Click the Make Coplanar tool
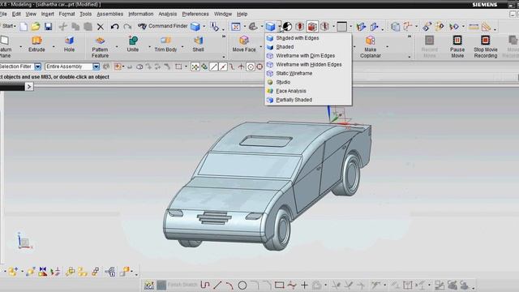The image size is (519, 292). click(x=371, y=47)
